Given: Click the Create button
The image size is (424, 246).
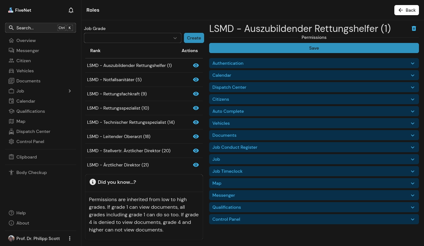Looking at the screenshot, I should click(194, 38).
